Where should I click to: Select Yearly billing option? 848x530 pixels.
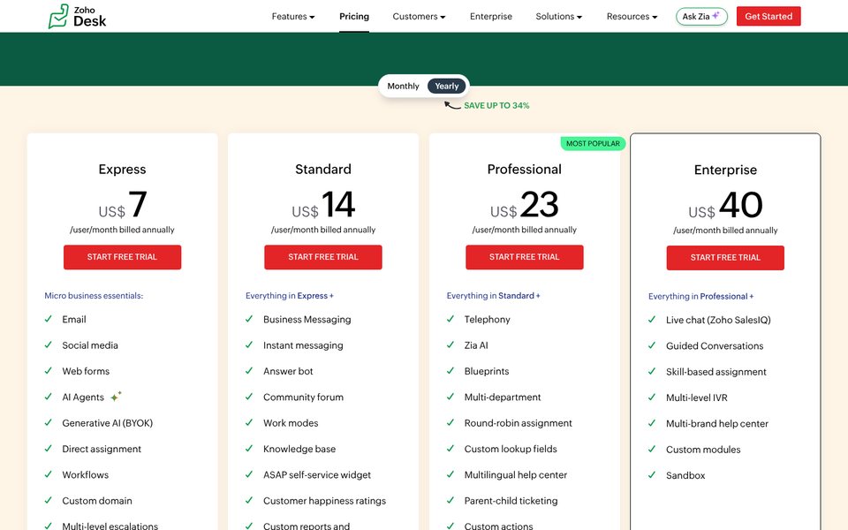click(x=447, y=86)
